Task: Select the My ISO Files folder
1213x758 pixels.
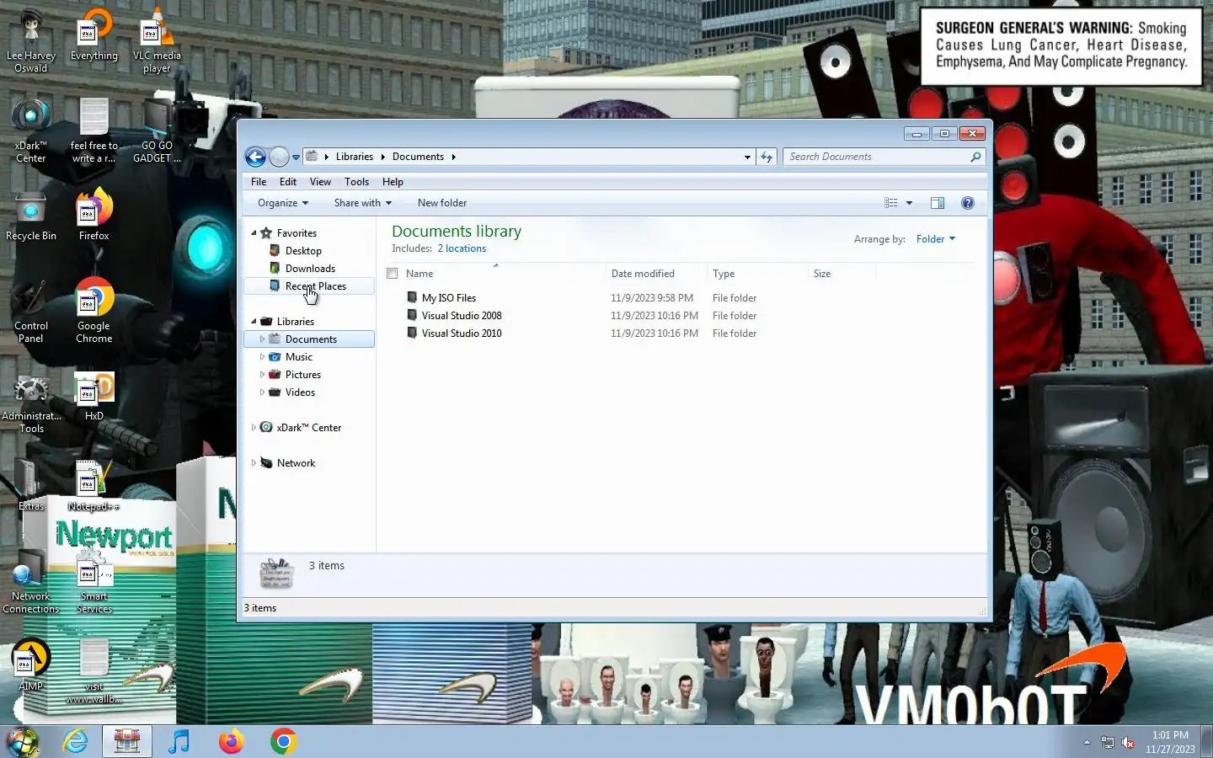Action: [x=449, y=298]
